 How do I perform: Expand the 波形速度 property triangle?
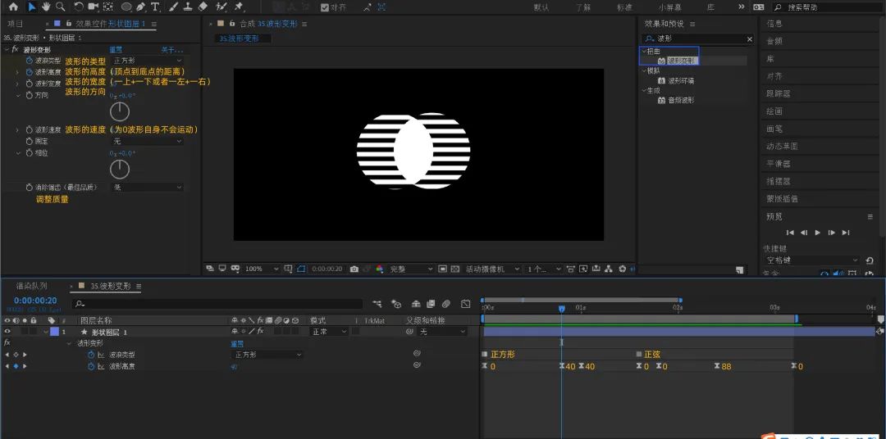pos(17,129)
